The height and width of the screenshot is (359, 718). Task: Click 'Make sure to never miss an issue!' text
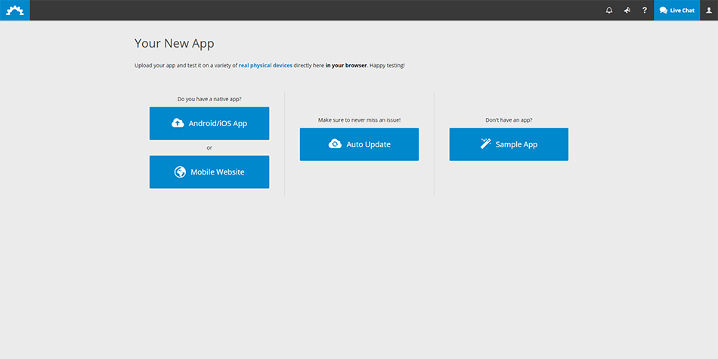[359, 120]
